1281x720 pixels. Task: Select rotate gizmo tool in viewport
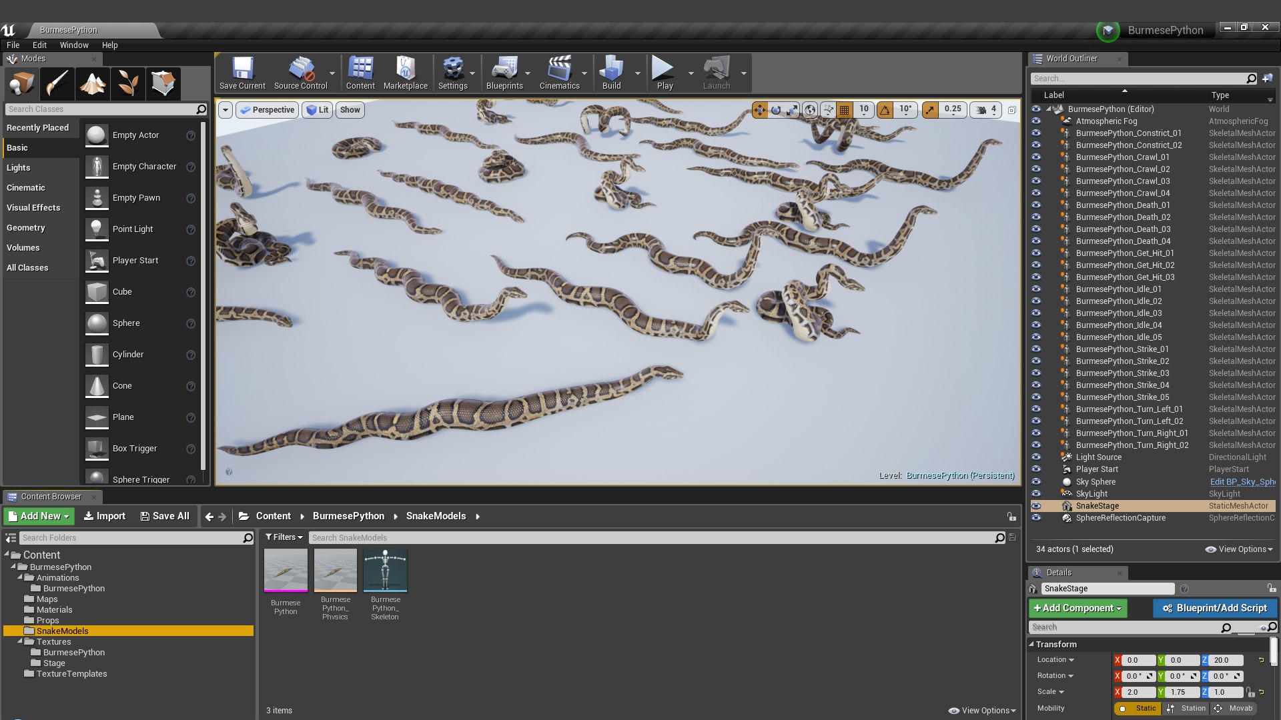tap(776, 110)
